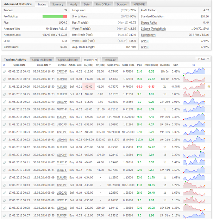The height and width of the screenshot is (220, 213).
Task: Click the 25.62 profit value of EURNZD
Action: pos(151,79)
